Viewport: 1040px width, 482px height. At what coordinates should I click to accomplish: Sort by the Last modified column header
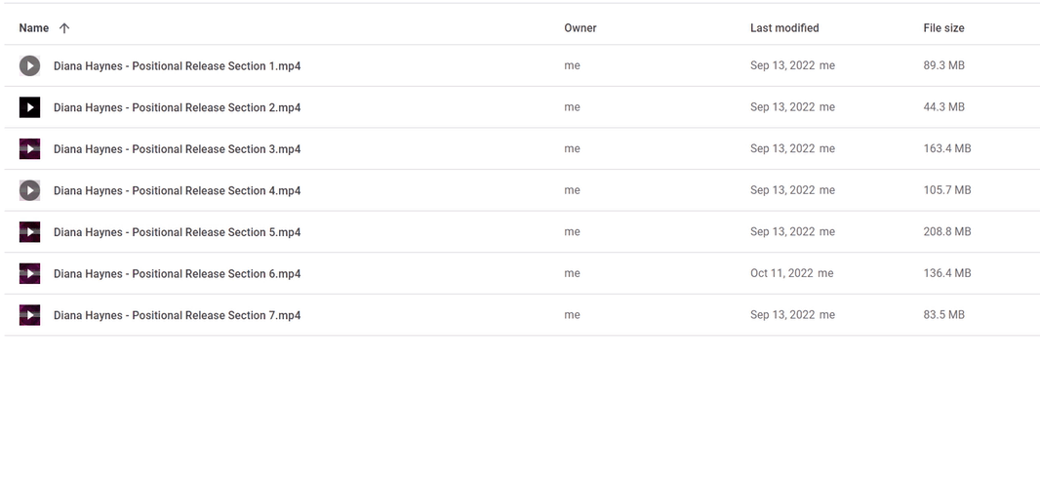(784, 28)
